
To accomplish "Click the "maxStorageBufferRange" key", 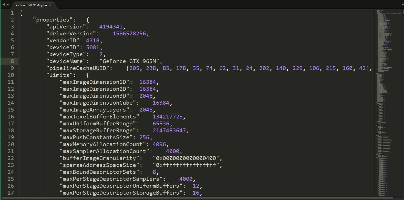I will (x=98, y=131).
